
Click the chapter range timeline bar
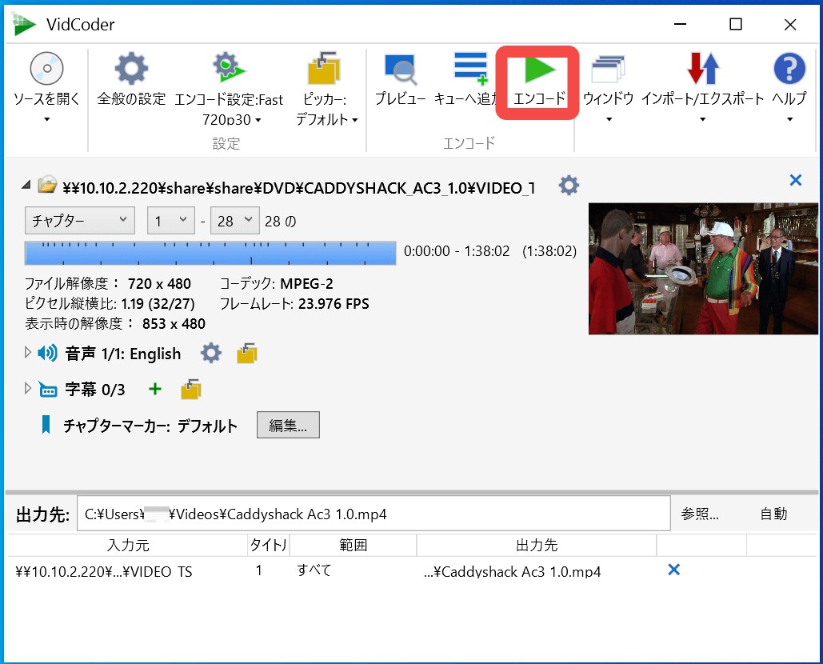click(x=210, y=253)
